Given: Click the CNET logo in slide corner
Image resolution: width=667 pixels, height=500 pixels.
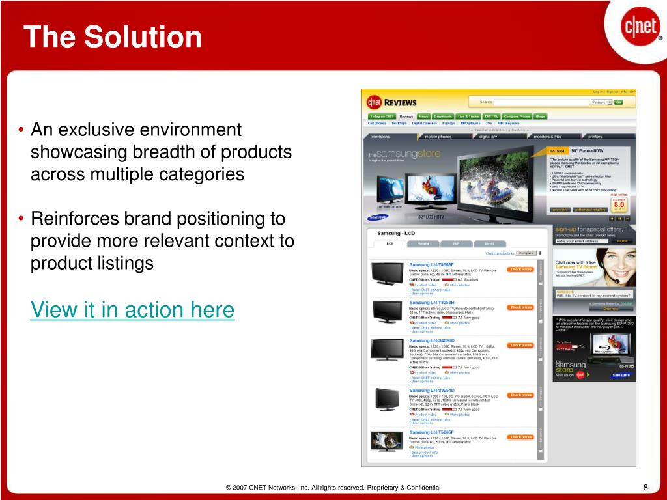Looking at the screenshot, I should [641, 27].
